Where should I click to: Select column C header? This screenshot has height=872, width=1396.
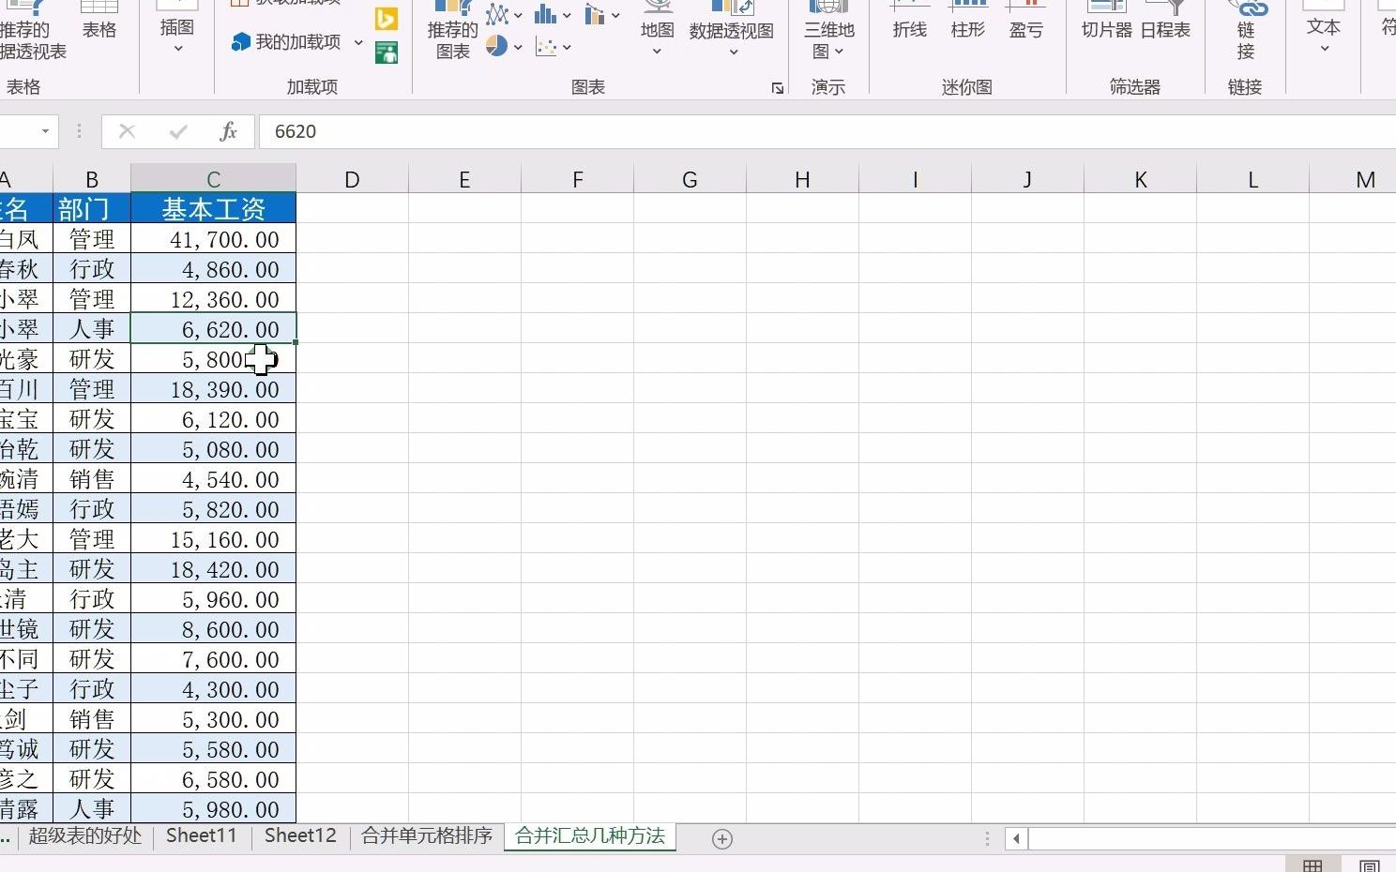[213, 179]
